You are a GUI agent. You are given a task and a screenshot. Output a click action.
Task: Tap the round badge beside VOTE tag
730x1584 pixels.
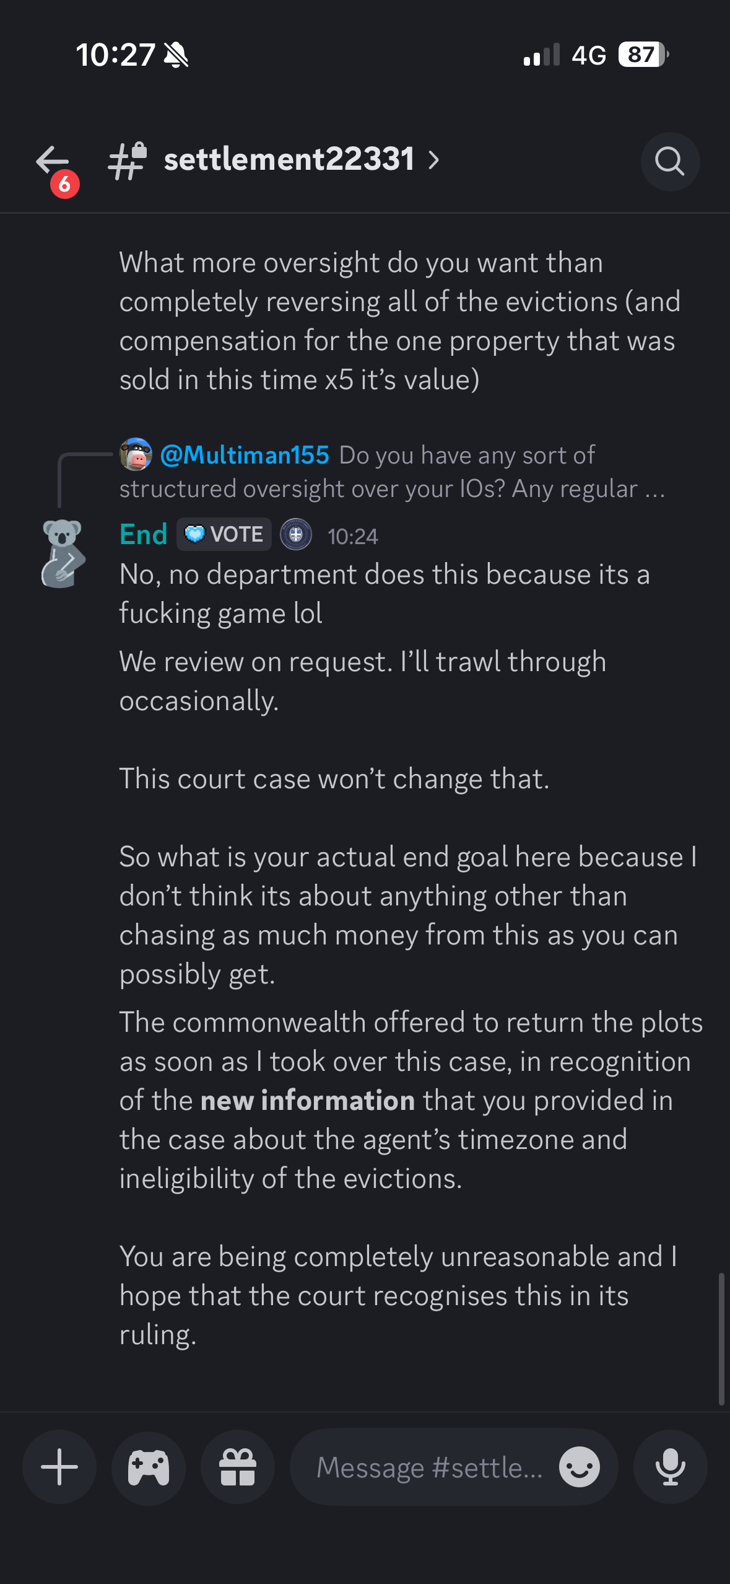pyautogui.click(x=296, y=534)
